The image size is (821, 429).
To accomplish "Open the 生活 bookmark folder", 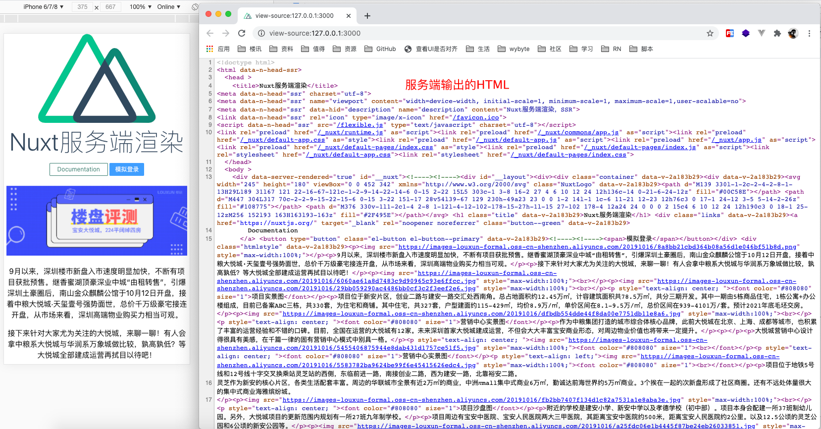I will (478, 49).
